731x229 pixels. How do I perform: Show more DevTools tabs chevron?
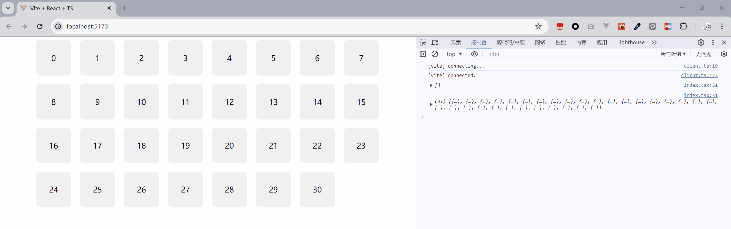(654, 42)
